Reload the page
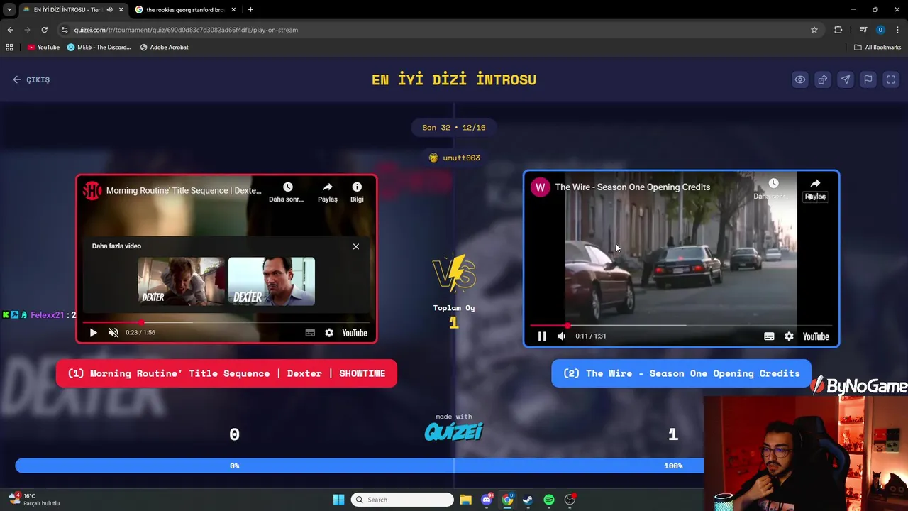The width and height of the screenshot is (908, 511). coord(44,30)
